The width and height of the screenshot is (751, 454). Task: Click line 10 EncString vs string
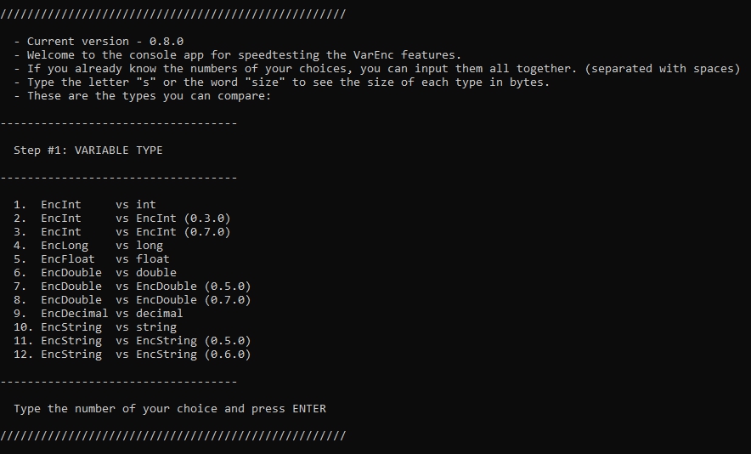pyautogui.click(x=95, y=327)
